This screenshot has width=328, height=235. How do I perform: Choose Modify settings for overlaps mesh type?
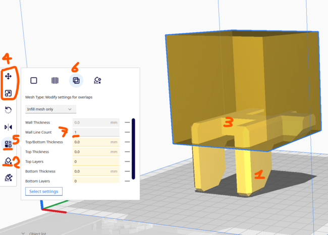click(76, 80)
